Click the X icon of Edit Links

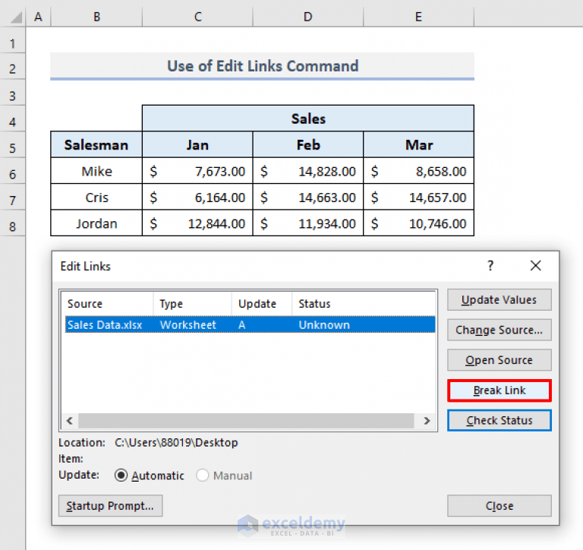[535, 266]
